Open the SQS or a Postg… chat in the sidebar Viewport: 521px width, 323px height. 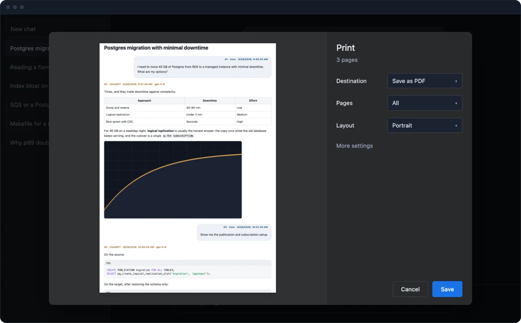[29, 105]
